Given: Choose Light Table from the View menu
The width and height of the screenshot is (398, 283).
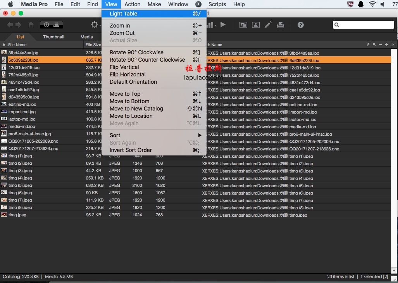Looking at the screenshot, I should click(x=154, y=14).
